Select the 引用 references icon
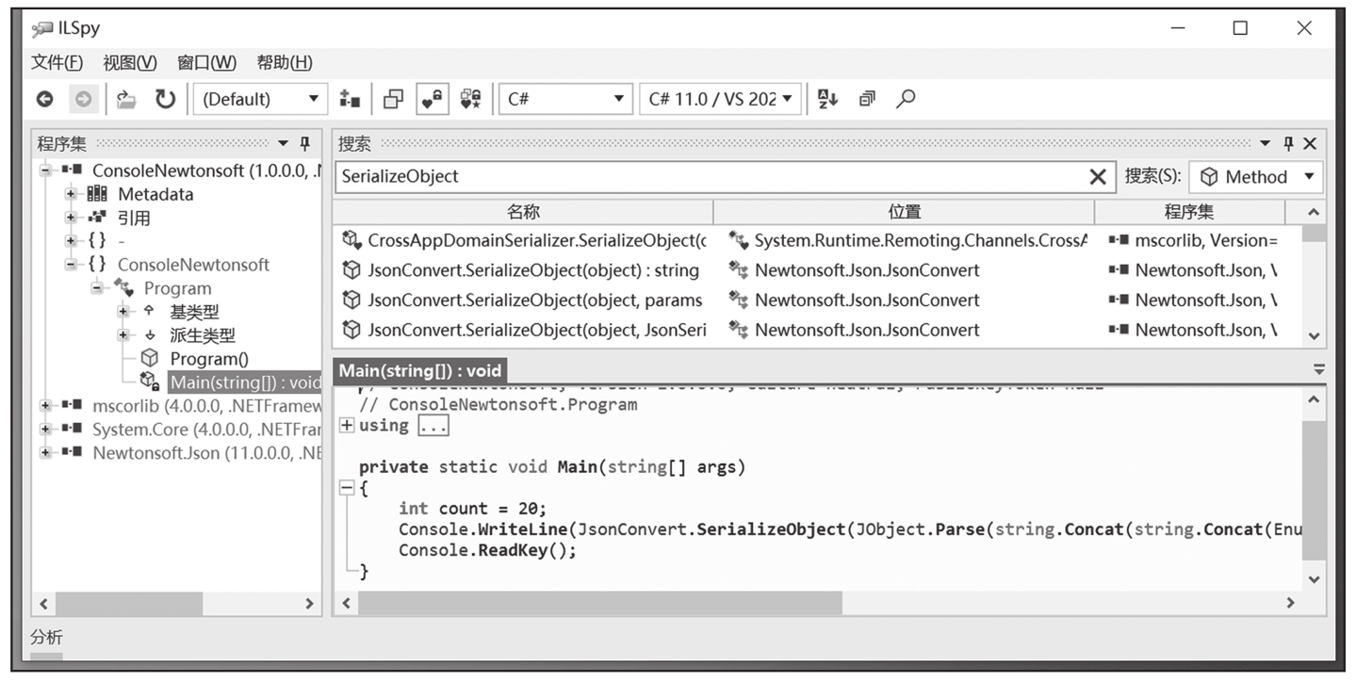The image size is (1356, 682). (x=97, y=218)
